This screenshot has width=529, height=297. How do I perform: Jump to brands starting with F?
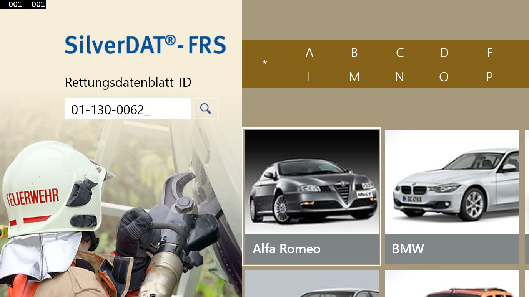click(x=489, y=53)
